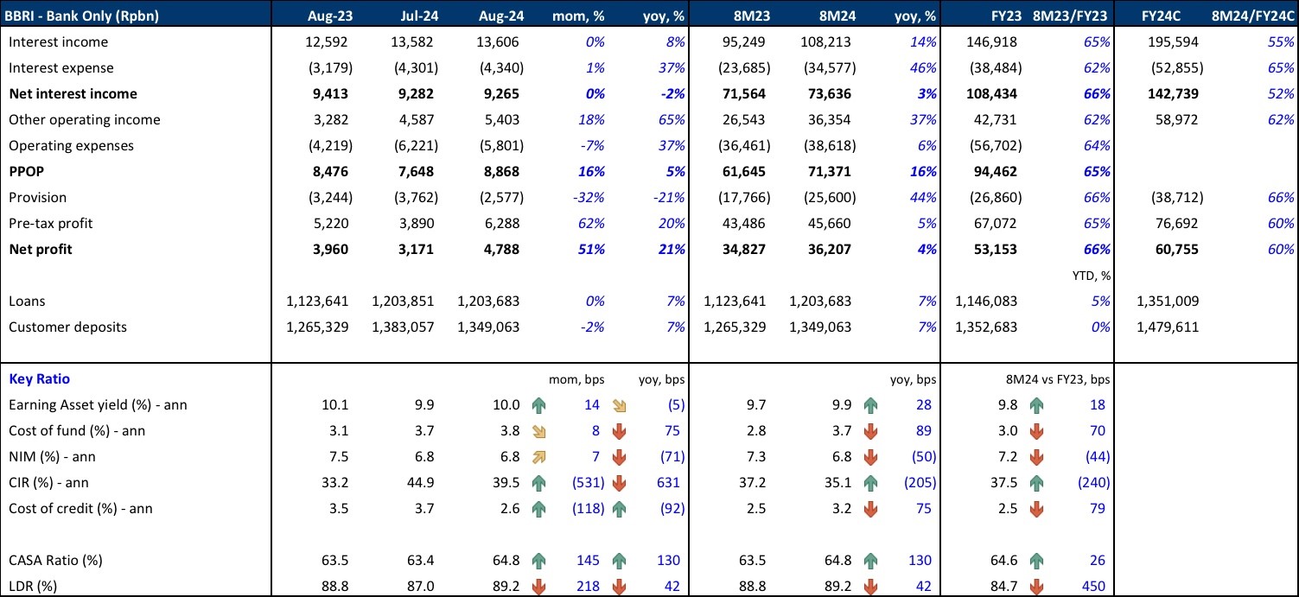The image size is (1299, 597).
Task: Click the 'FY24C' column header
Action: point(1162,16)
